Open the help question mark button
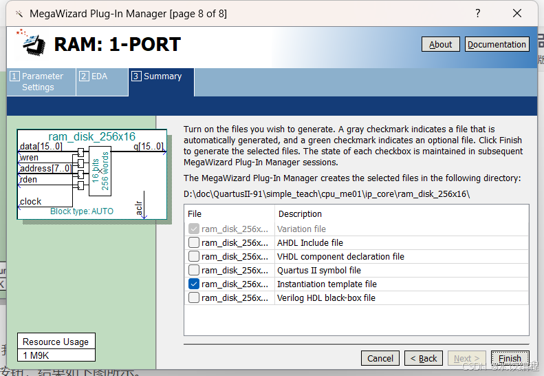The image size is (544, 376). coord(478,13)
